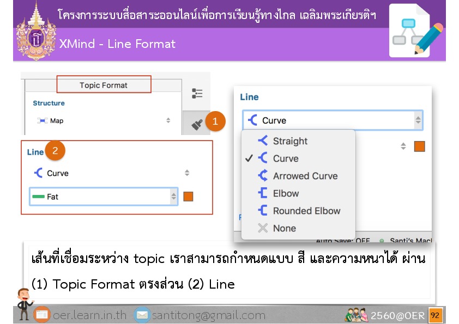Pick Elbow line style
This screenshot has height=324, width=459.
tap(286, 193)
